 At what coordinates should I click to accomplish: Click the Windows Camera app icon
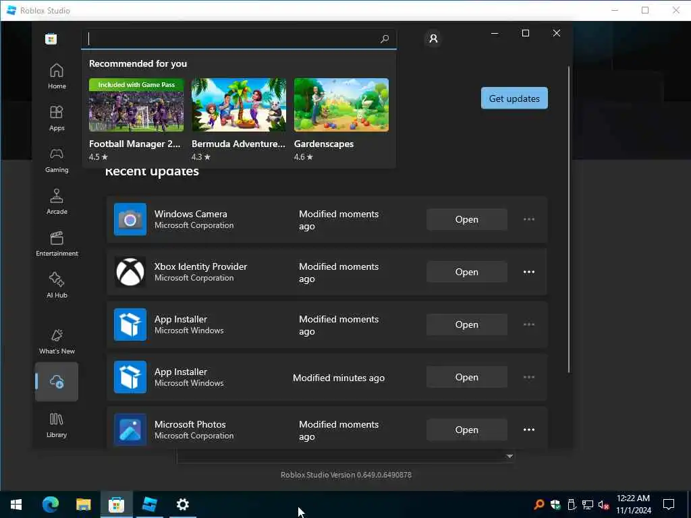pos(130,219)
